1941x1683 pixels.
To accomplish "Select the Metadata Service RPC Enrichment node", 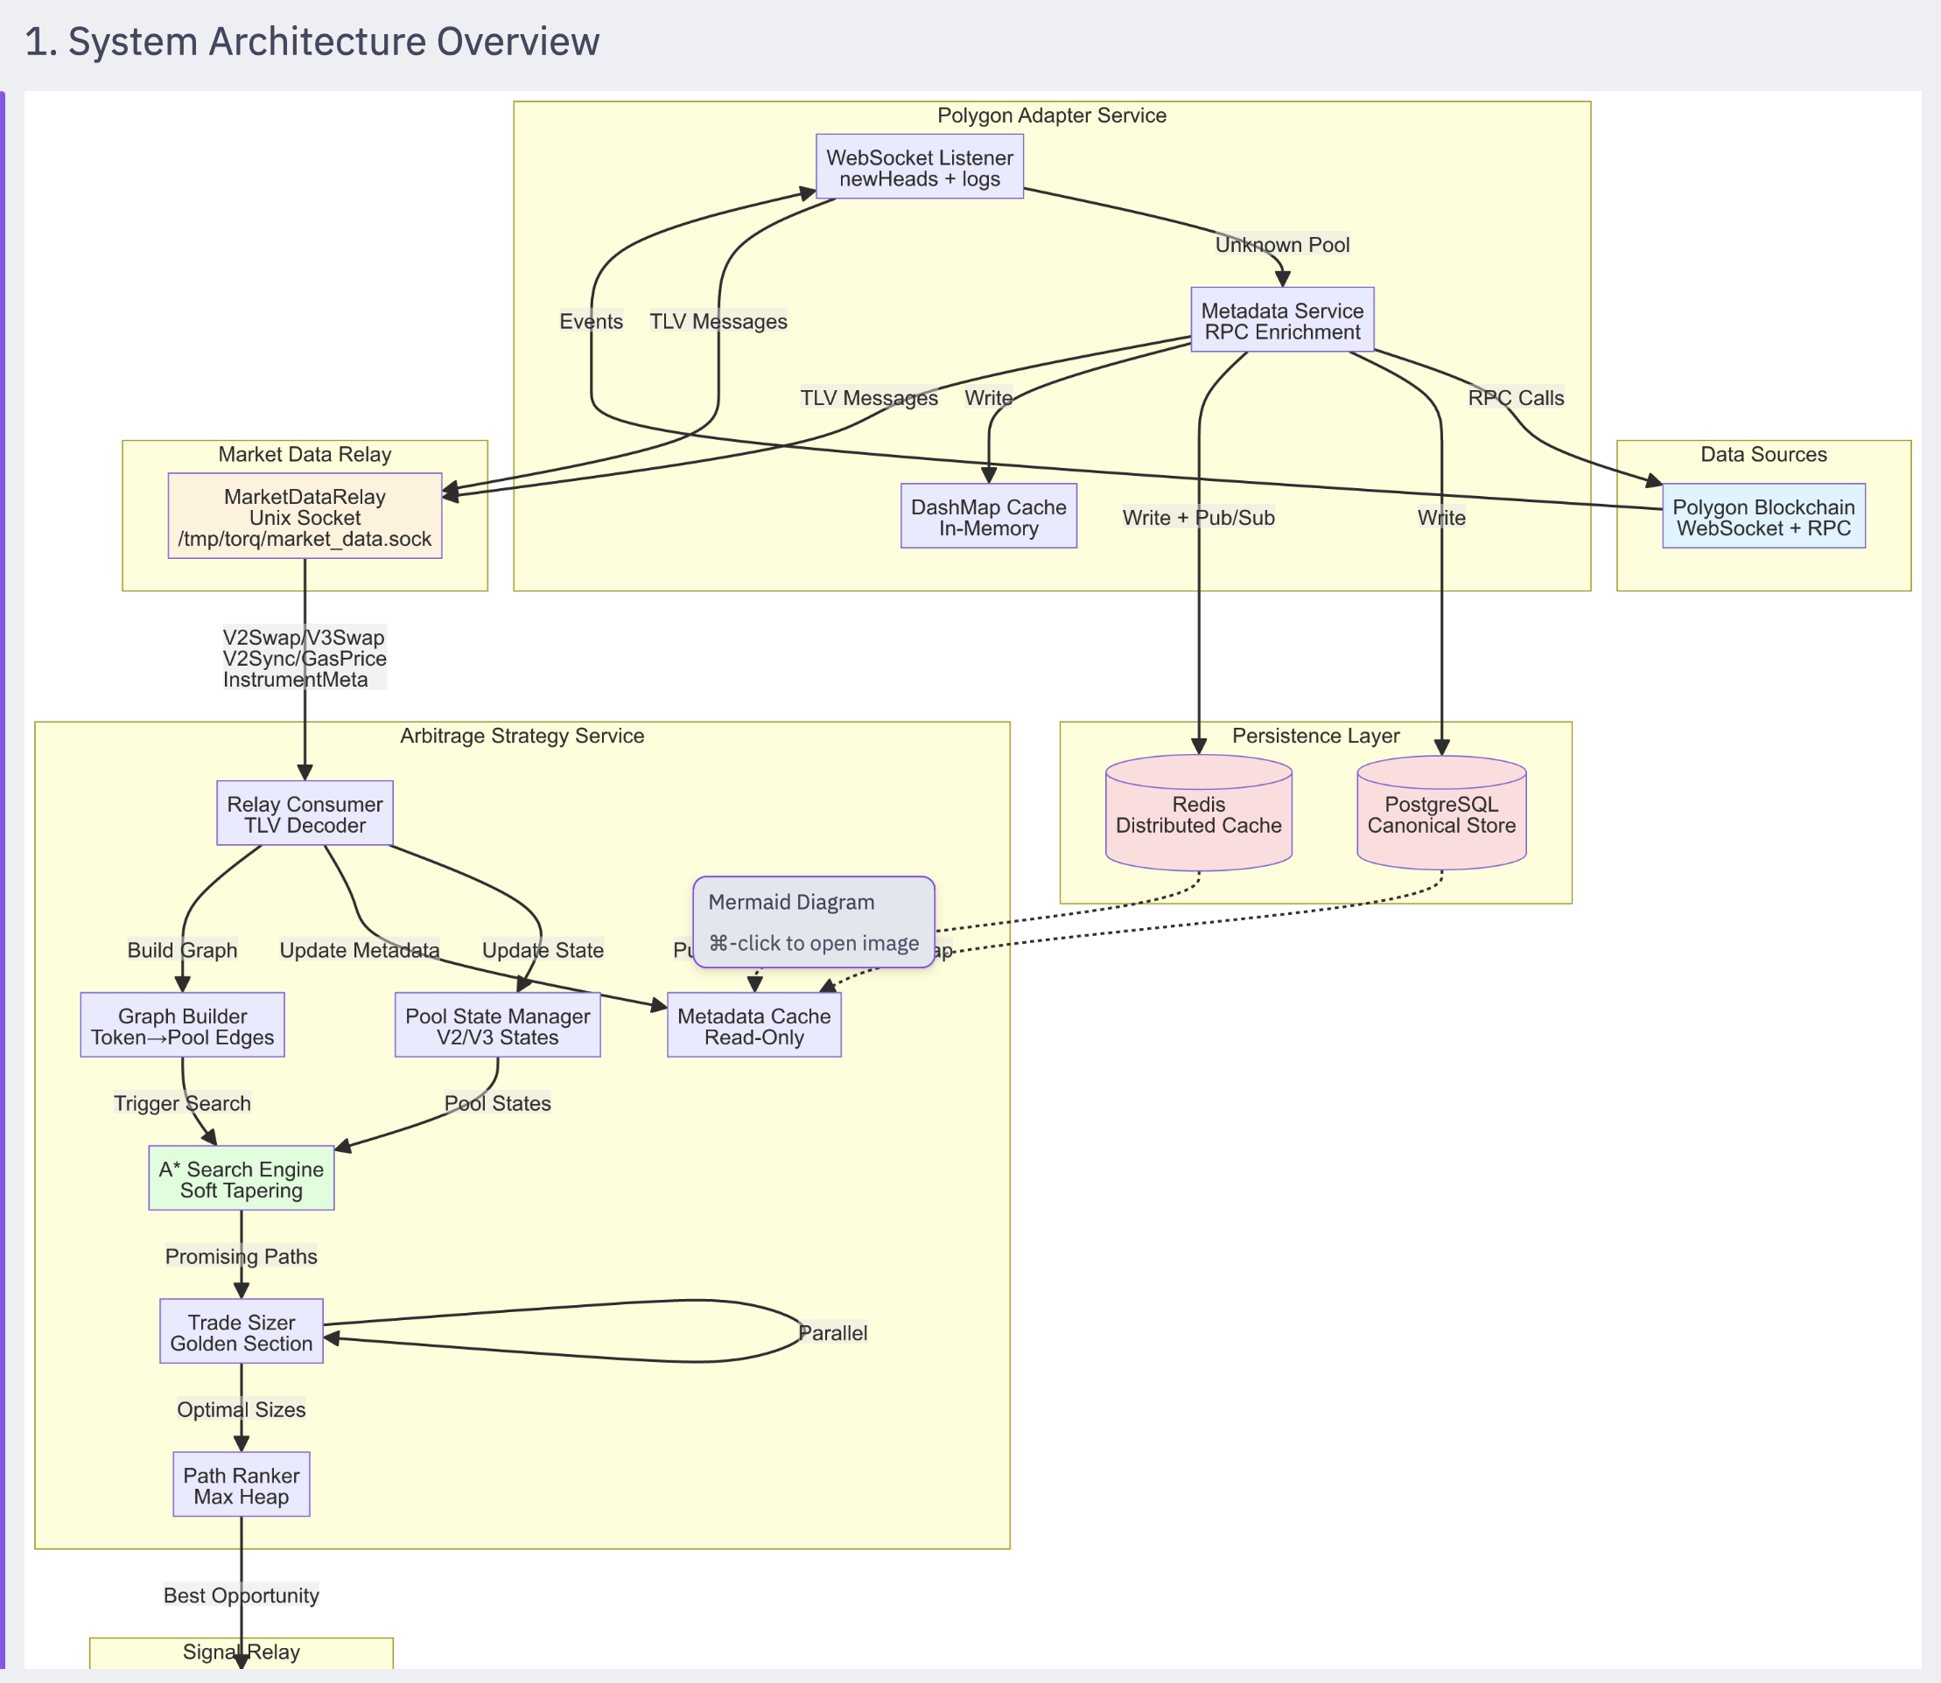I will (x=1281, y=320).
